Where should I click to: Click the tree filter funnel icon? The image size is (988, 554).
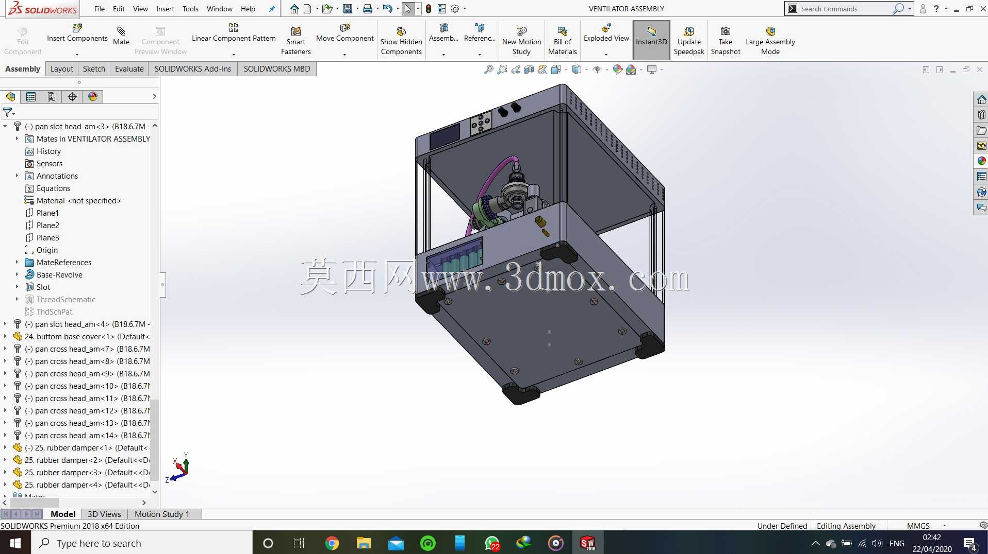pyautogui.click(x=8, y=112)
